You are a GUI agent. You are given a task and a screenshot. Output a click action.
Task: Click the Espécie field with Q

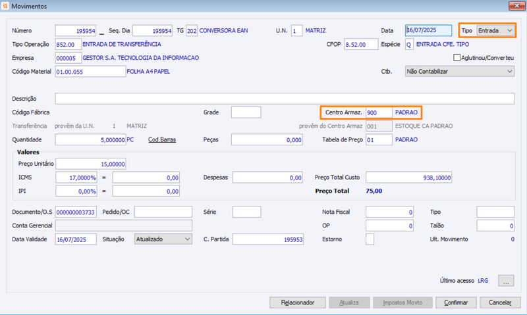pyautogui.click(x=409, y=44)
